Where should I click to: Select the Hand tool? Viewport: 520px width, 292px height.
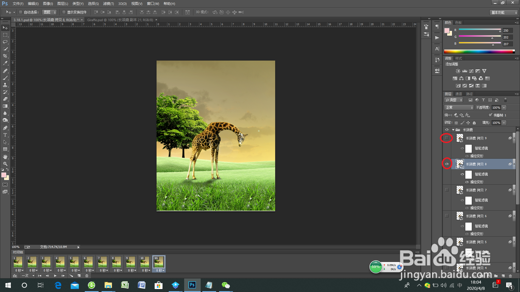click(x=5, y=157)
